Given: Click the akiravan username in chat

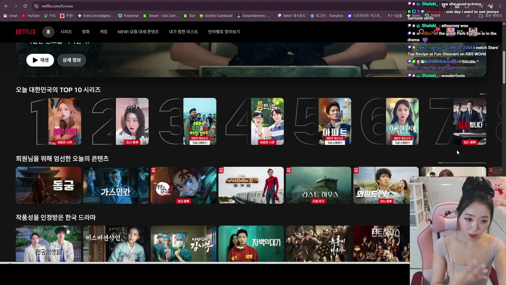Looking at the screenshot, I should click(x=434, y=12).
